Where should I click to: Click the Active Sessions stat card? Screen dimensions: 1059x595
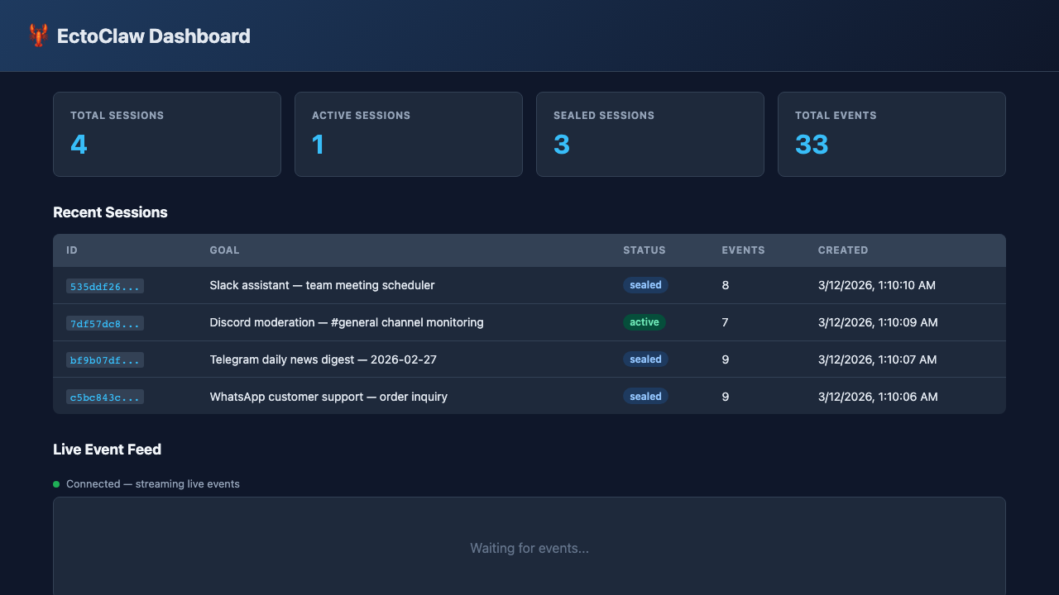click(408, 134)
